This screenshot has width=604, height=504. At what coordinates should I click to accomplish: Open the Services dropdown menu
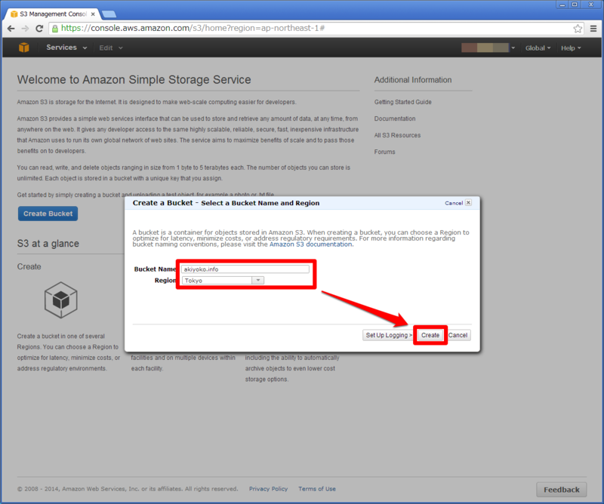click(x=66, y=48)
